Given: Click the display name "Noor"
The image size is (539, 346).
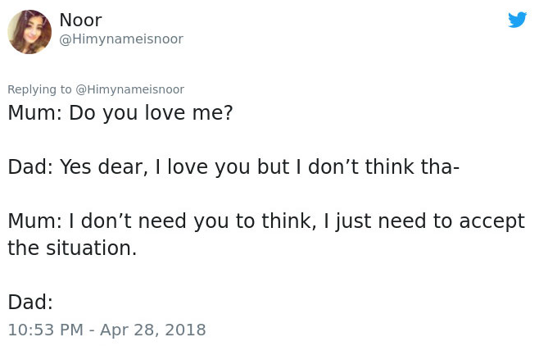Looking at the screenshot, I should (80, 20).
